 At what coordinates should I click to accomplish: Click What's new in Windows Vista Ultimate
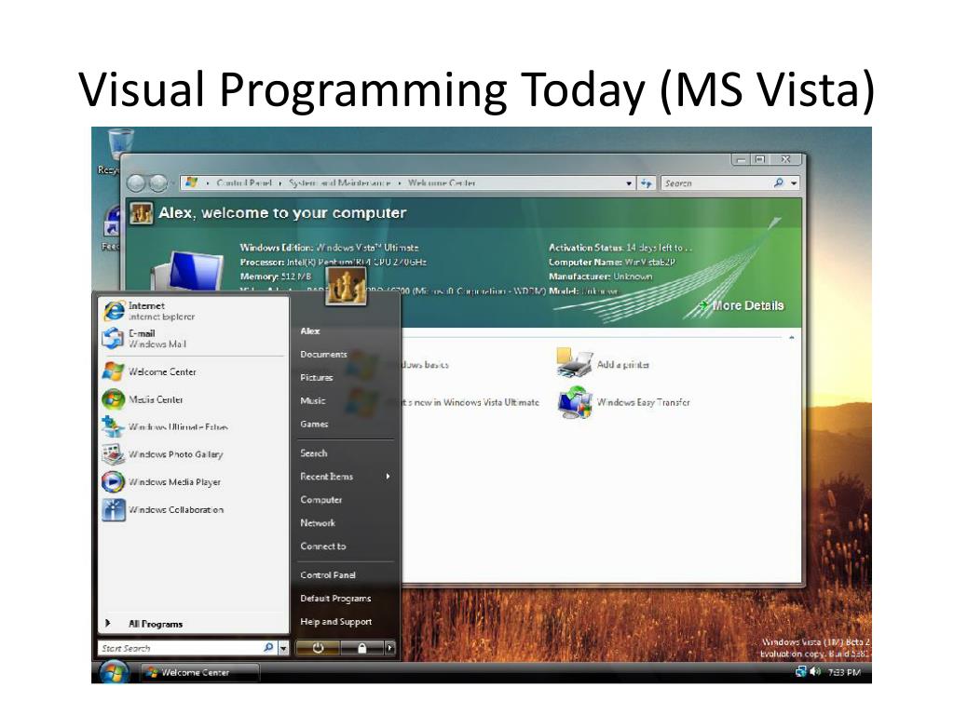(443, 402)
